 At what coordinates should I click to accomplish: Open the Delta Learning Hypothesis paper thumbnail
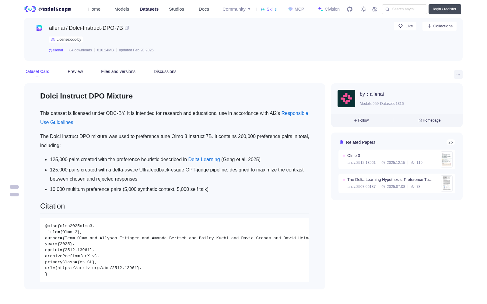[x=447, y=183]
